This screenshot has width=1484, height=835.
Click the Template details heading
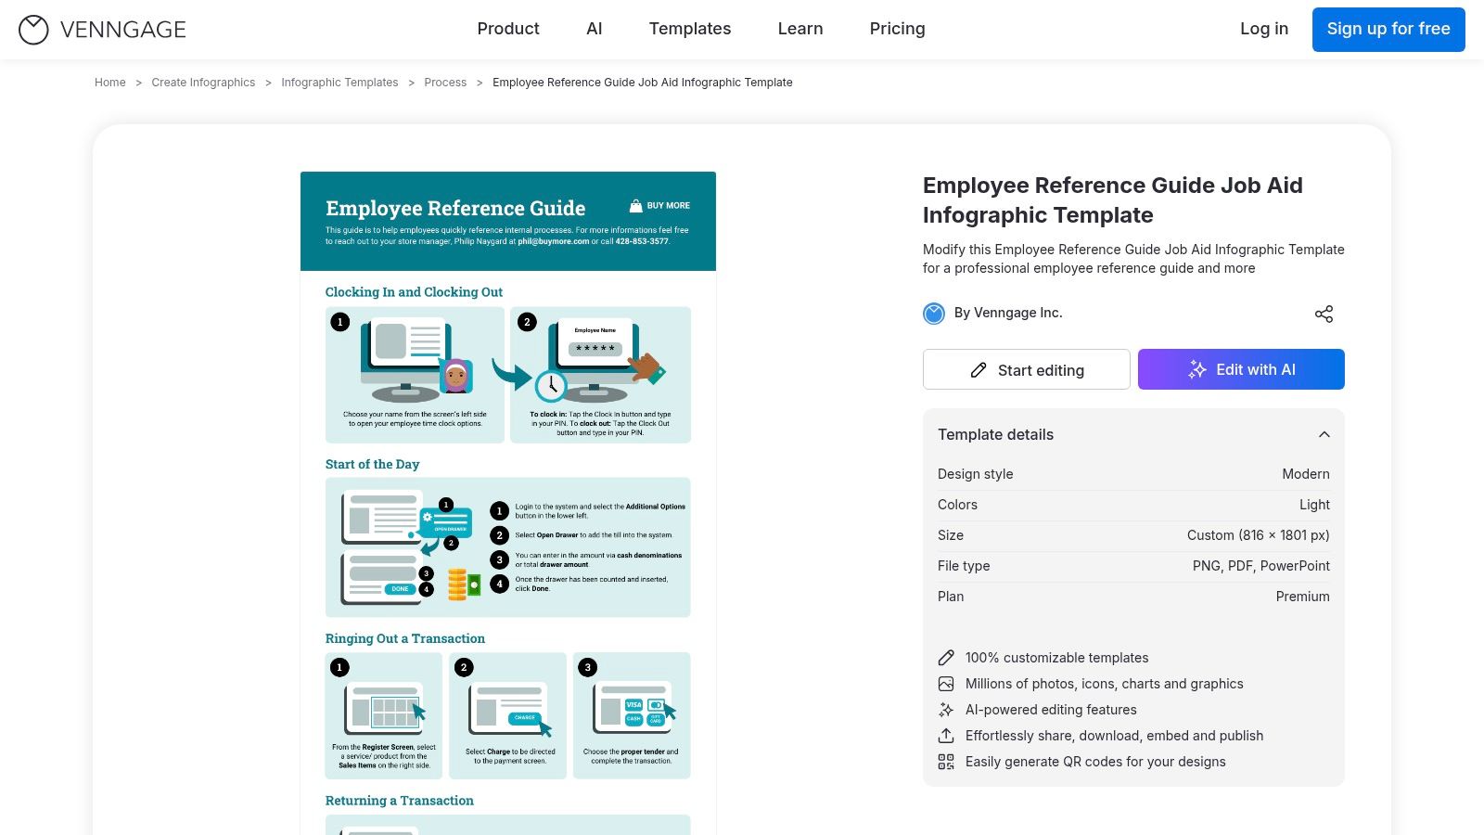[996, 434]
